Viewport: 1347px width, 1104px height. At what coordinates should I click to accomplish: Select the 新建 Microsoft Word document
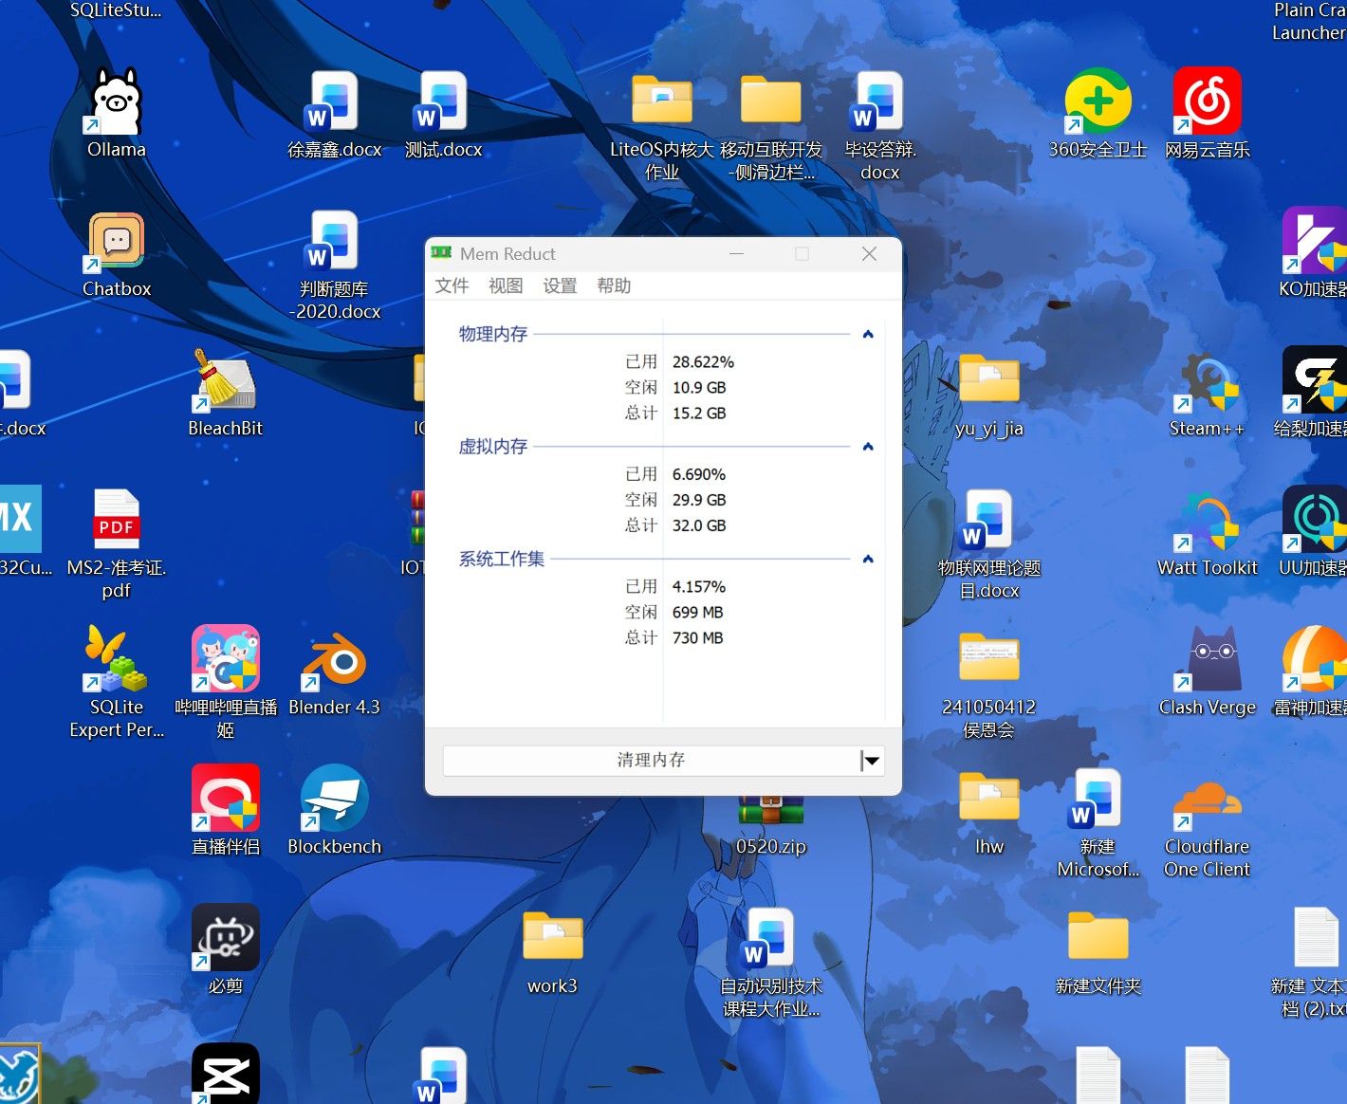(1098, 822)
